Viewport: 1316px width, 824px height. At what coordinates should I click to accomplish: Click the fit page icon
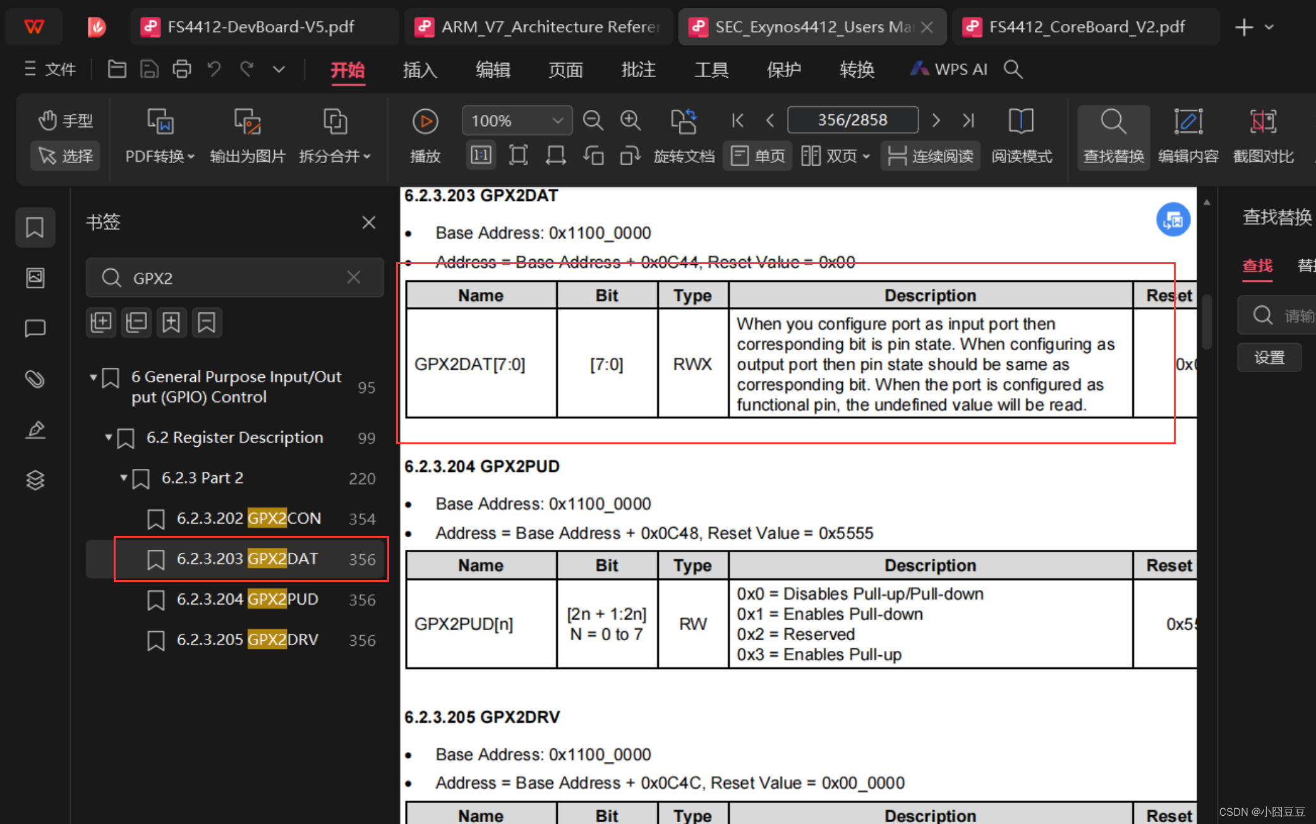point(518,155)
